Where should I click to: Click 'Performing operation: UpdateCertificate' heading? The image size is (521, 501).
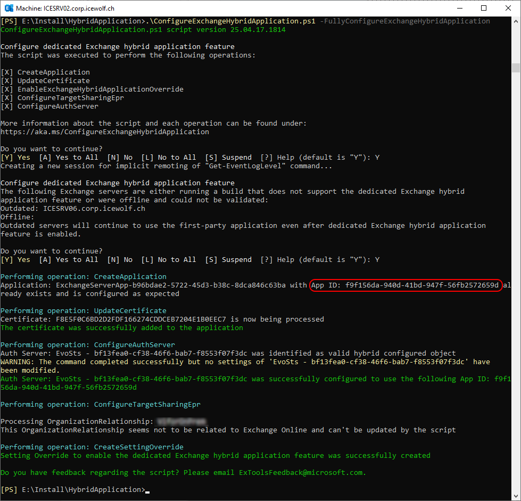click(x=84, y=310)
